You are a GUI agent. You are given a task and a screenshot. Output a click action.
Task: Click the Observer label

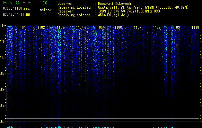click(x=65, y=4)
